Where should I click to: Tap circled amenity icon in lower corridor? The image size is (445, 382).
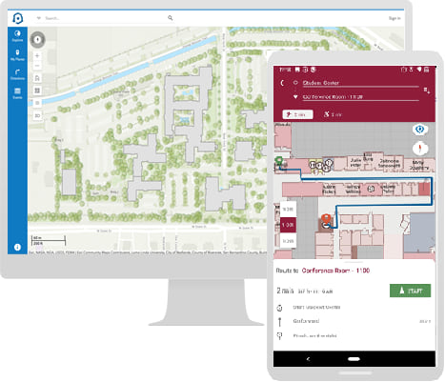point(371,189)
